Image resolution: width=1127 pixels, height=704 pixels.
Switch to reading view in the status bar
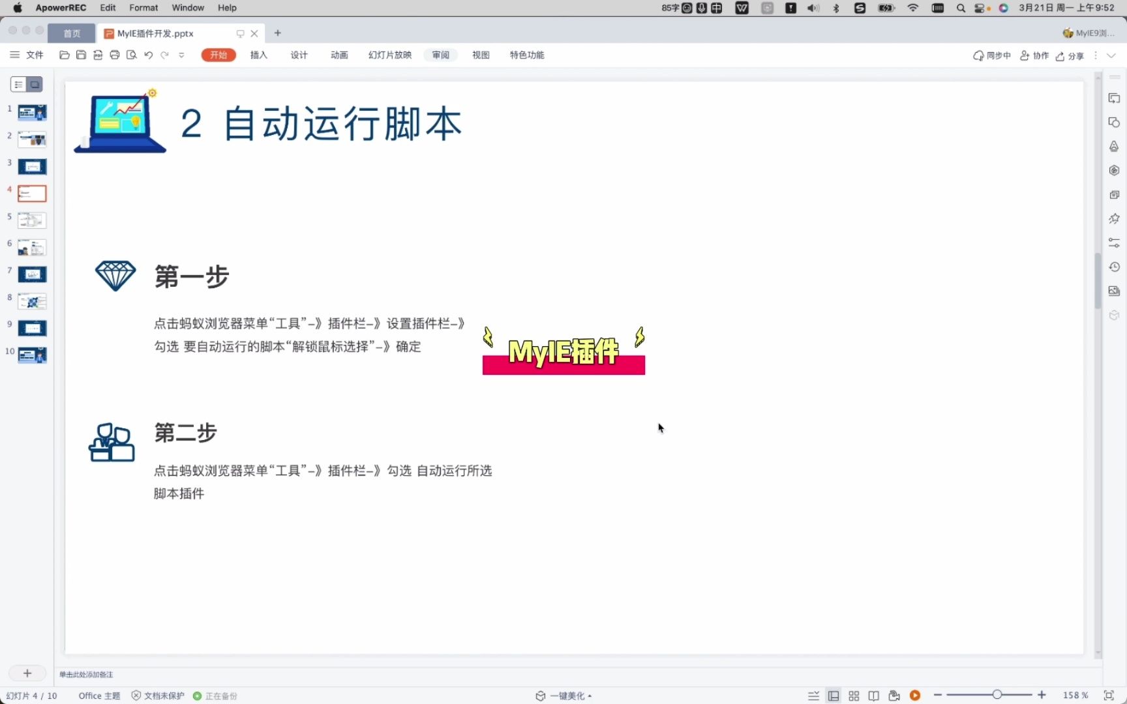point(874,696)
